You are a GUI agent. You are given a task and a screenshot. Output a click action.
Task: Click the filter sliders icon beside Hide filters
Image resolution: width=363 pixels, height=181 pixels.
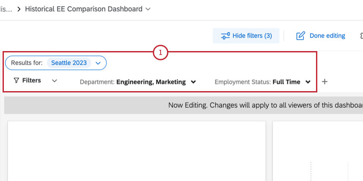[225, 36]
